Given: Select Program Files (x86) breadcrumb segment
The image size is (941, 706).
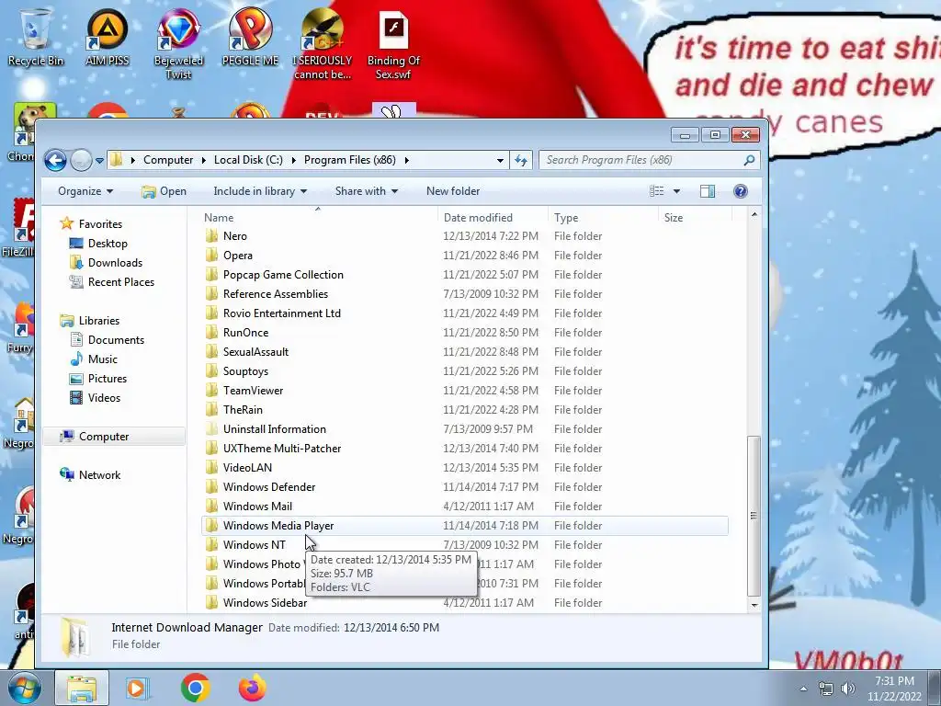Looking at the screenshot, I should click(350, 160).
